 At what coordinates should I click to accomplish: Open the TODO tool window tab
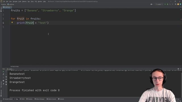pos(22,99)
